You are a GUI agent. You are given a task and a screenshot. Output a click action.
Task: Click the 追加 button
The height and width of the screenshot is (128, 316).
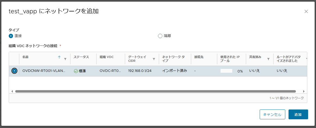coord(298,114)
